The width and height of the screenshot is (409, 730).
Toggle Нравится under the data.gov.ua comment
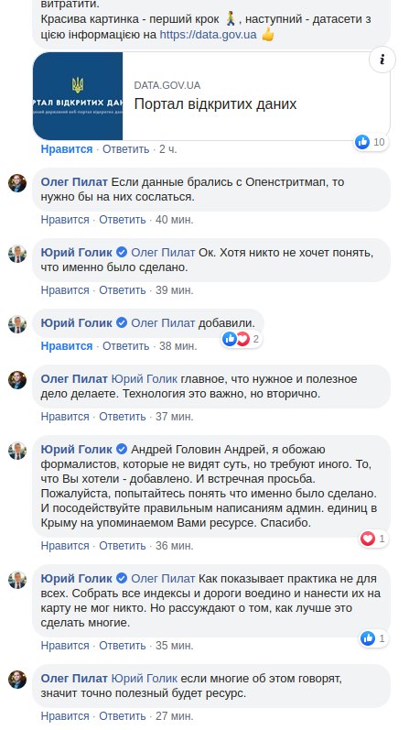coord(67,149)
